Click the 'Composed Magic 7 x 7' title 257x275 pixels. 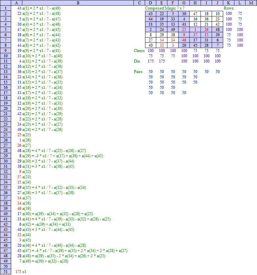165,8
